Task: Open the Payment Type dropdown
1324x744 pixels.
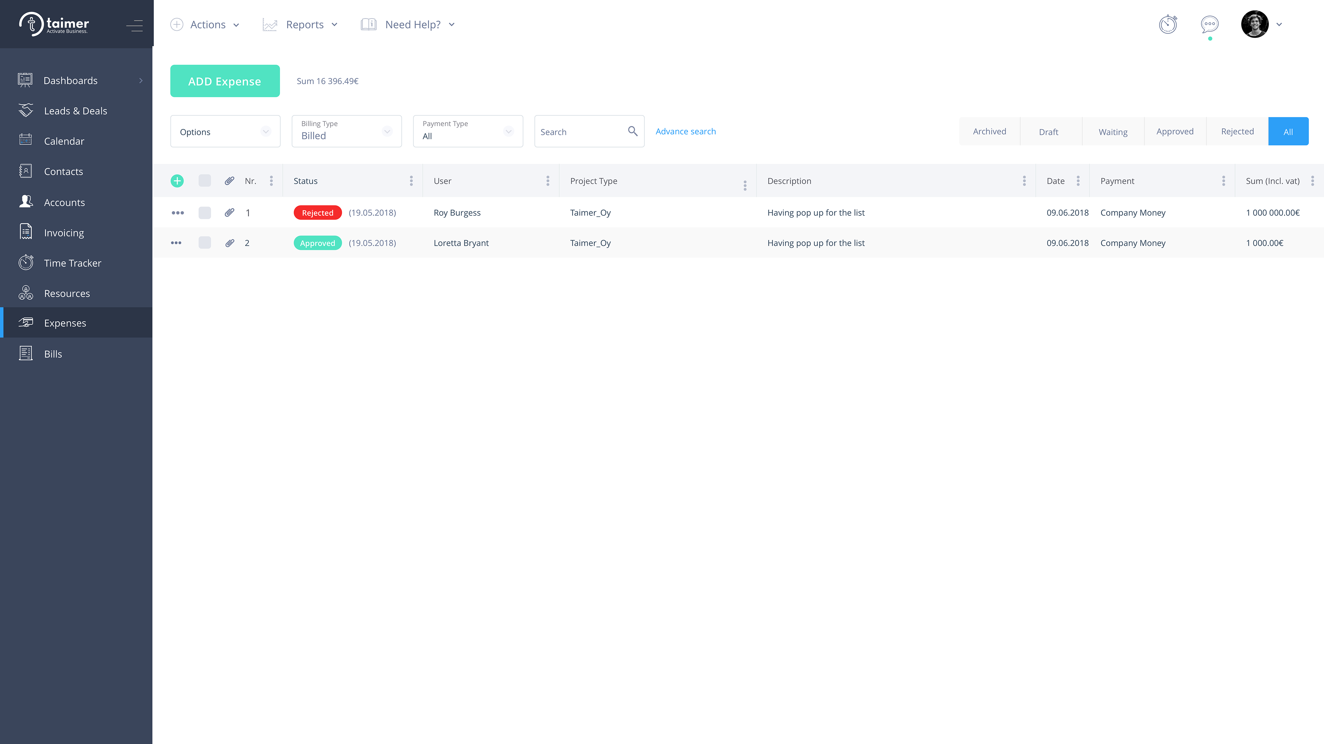Action: 468,132
